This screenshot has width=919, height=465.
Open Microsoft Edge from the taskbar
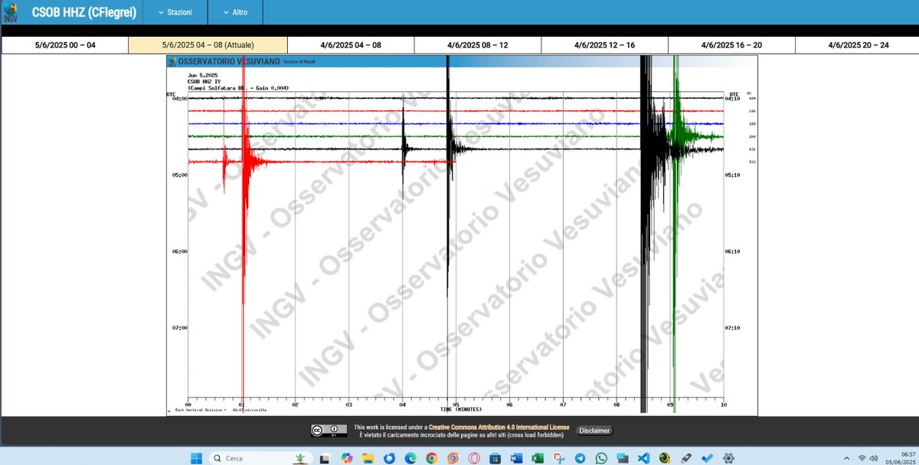[409, 457]
